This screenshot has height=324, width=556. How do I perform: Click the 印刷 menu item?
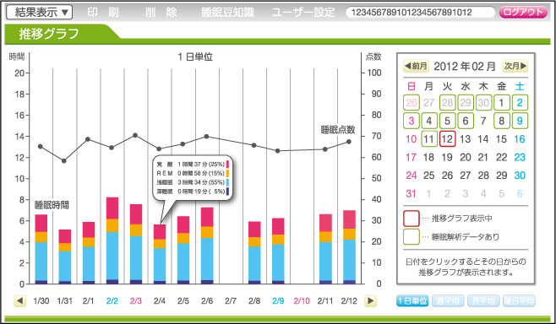tap(103, 13)
